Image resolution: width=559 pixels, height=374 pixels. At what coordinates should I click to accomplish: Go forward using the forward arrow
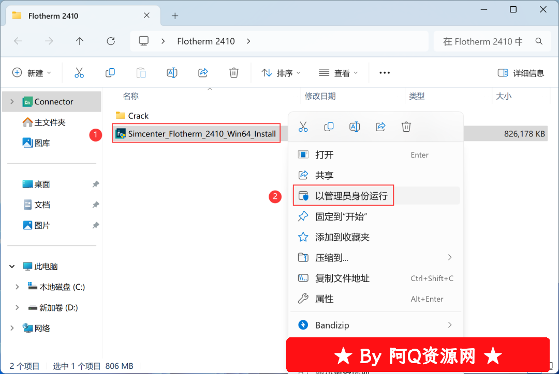pyautogui.click(x=49, y=41)
